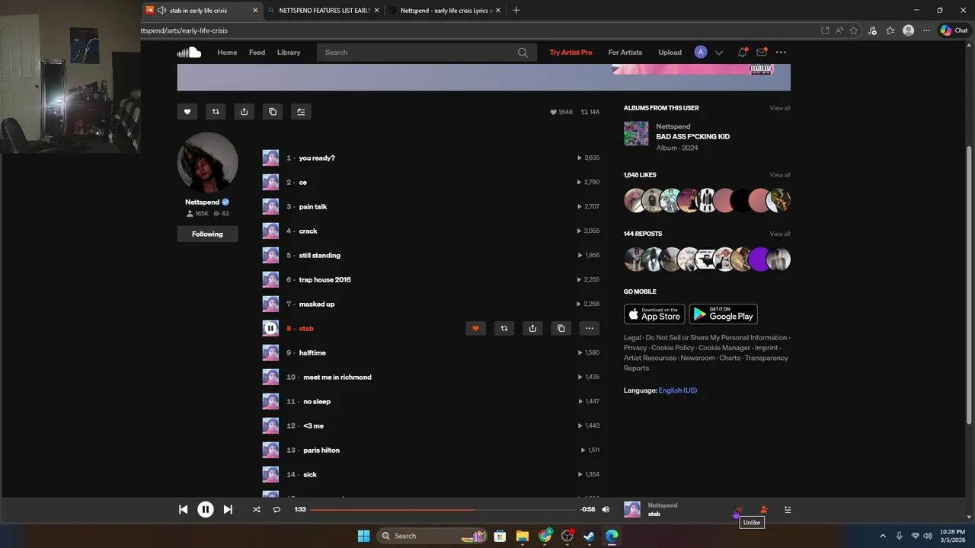Image resolution: width=975 pixels, height=548 pixels.
Task: Play track 1 you ready?
Action: tap(317, 158)
